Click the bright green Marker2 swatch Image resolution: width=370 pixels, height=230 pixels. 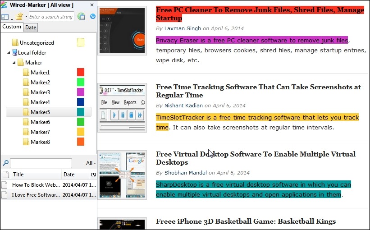coord(81,82)
